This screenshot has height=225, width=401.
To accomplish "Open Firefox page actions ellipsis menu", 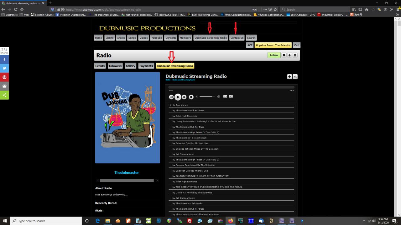I will pos(265,9).
